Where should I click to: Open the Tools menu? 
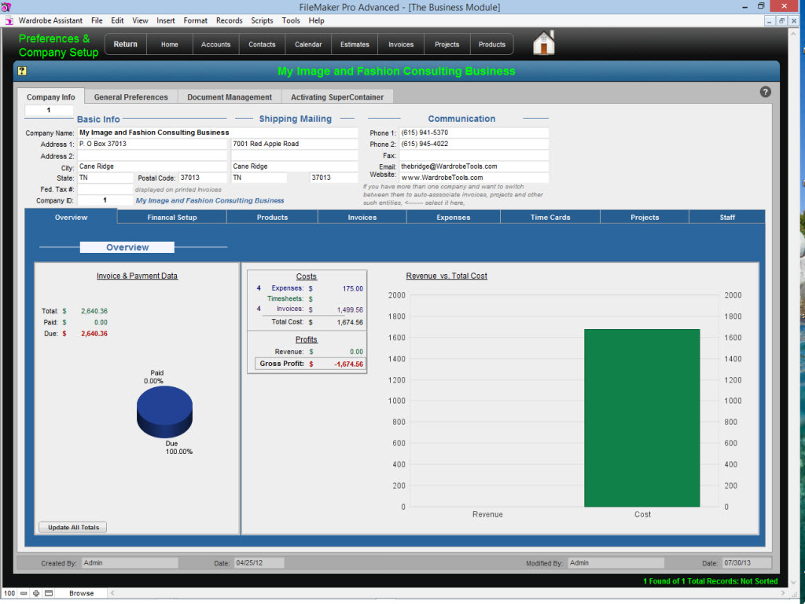291,20
